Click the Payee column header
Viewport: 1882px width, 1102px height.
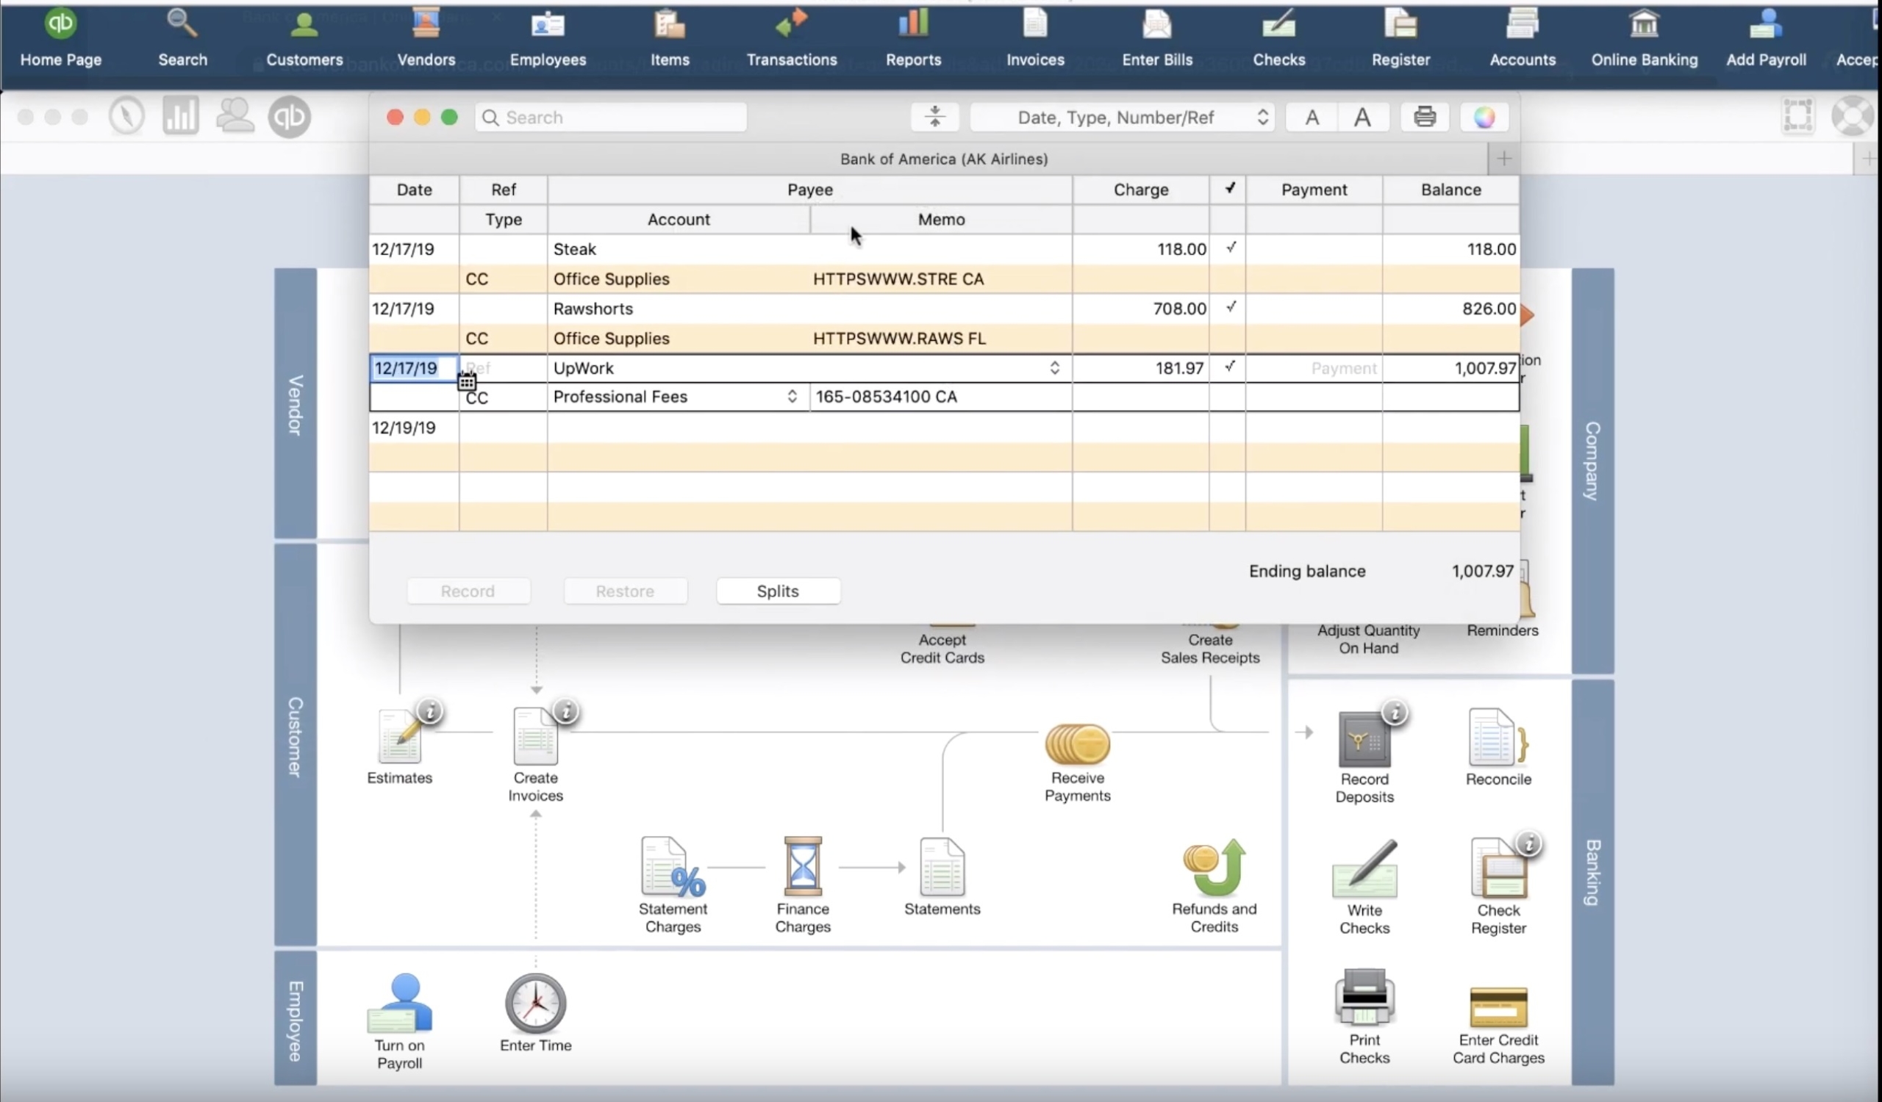[809, 190]
